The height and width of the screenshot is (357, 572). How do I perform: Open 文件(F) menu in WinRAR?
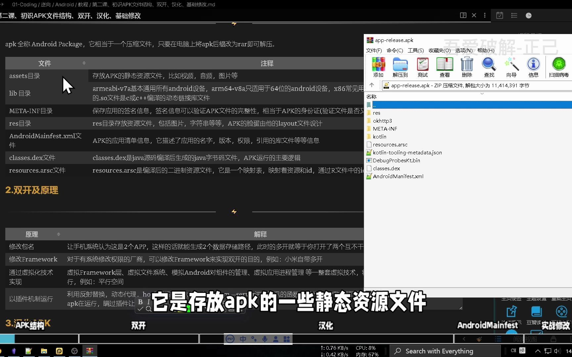[374, 50]
